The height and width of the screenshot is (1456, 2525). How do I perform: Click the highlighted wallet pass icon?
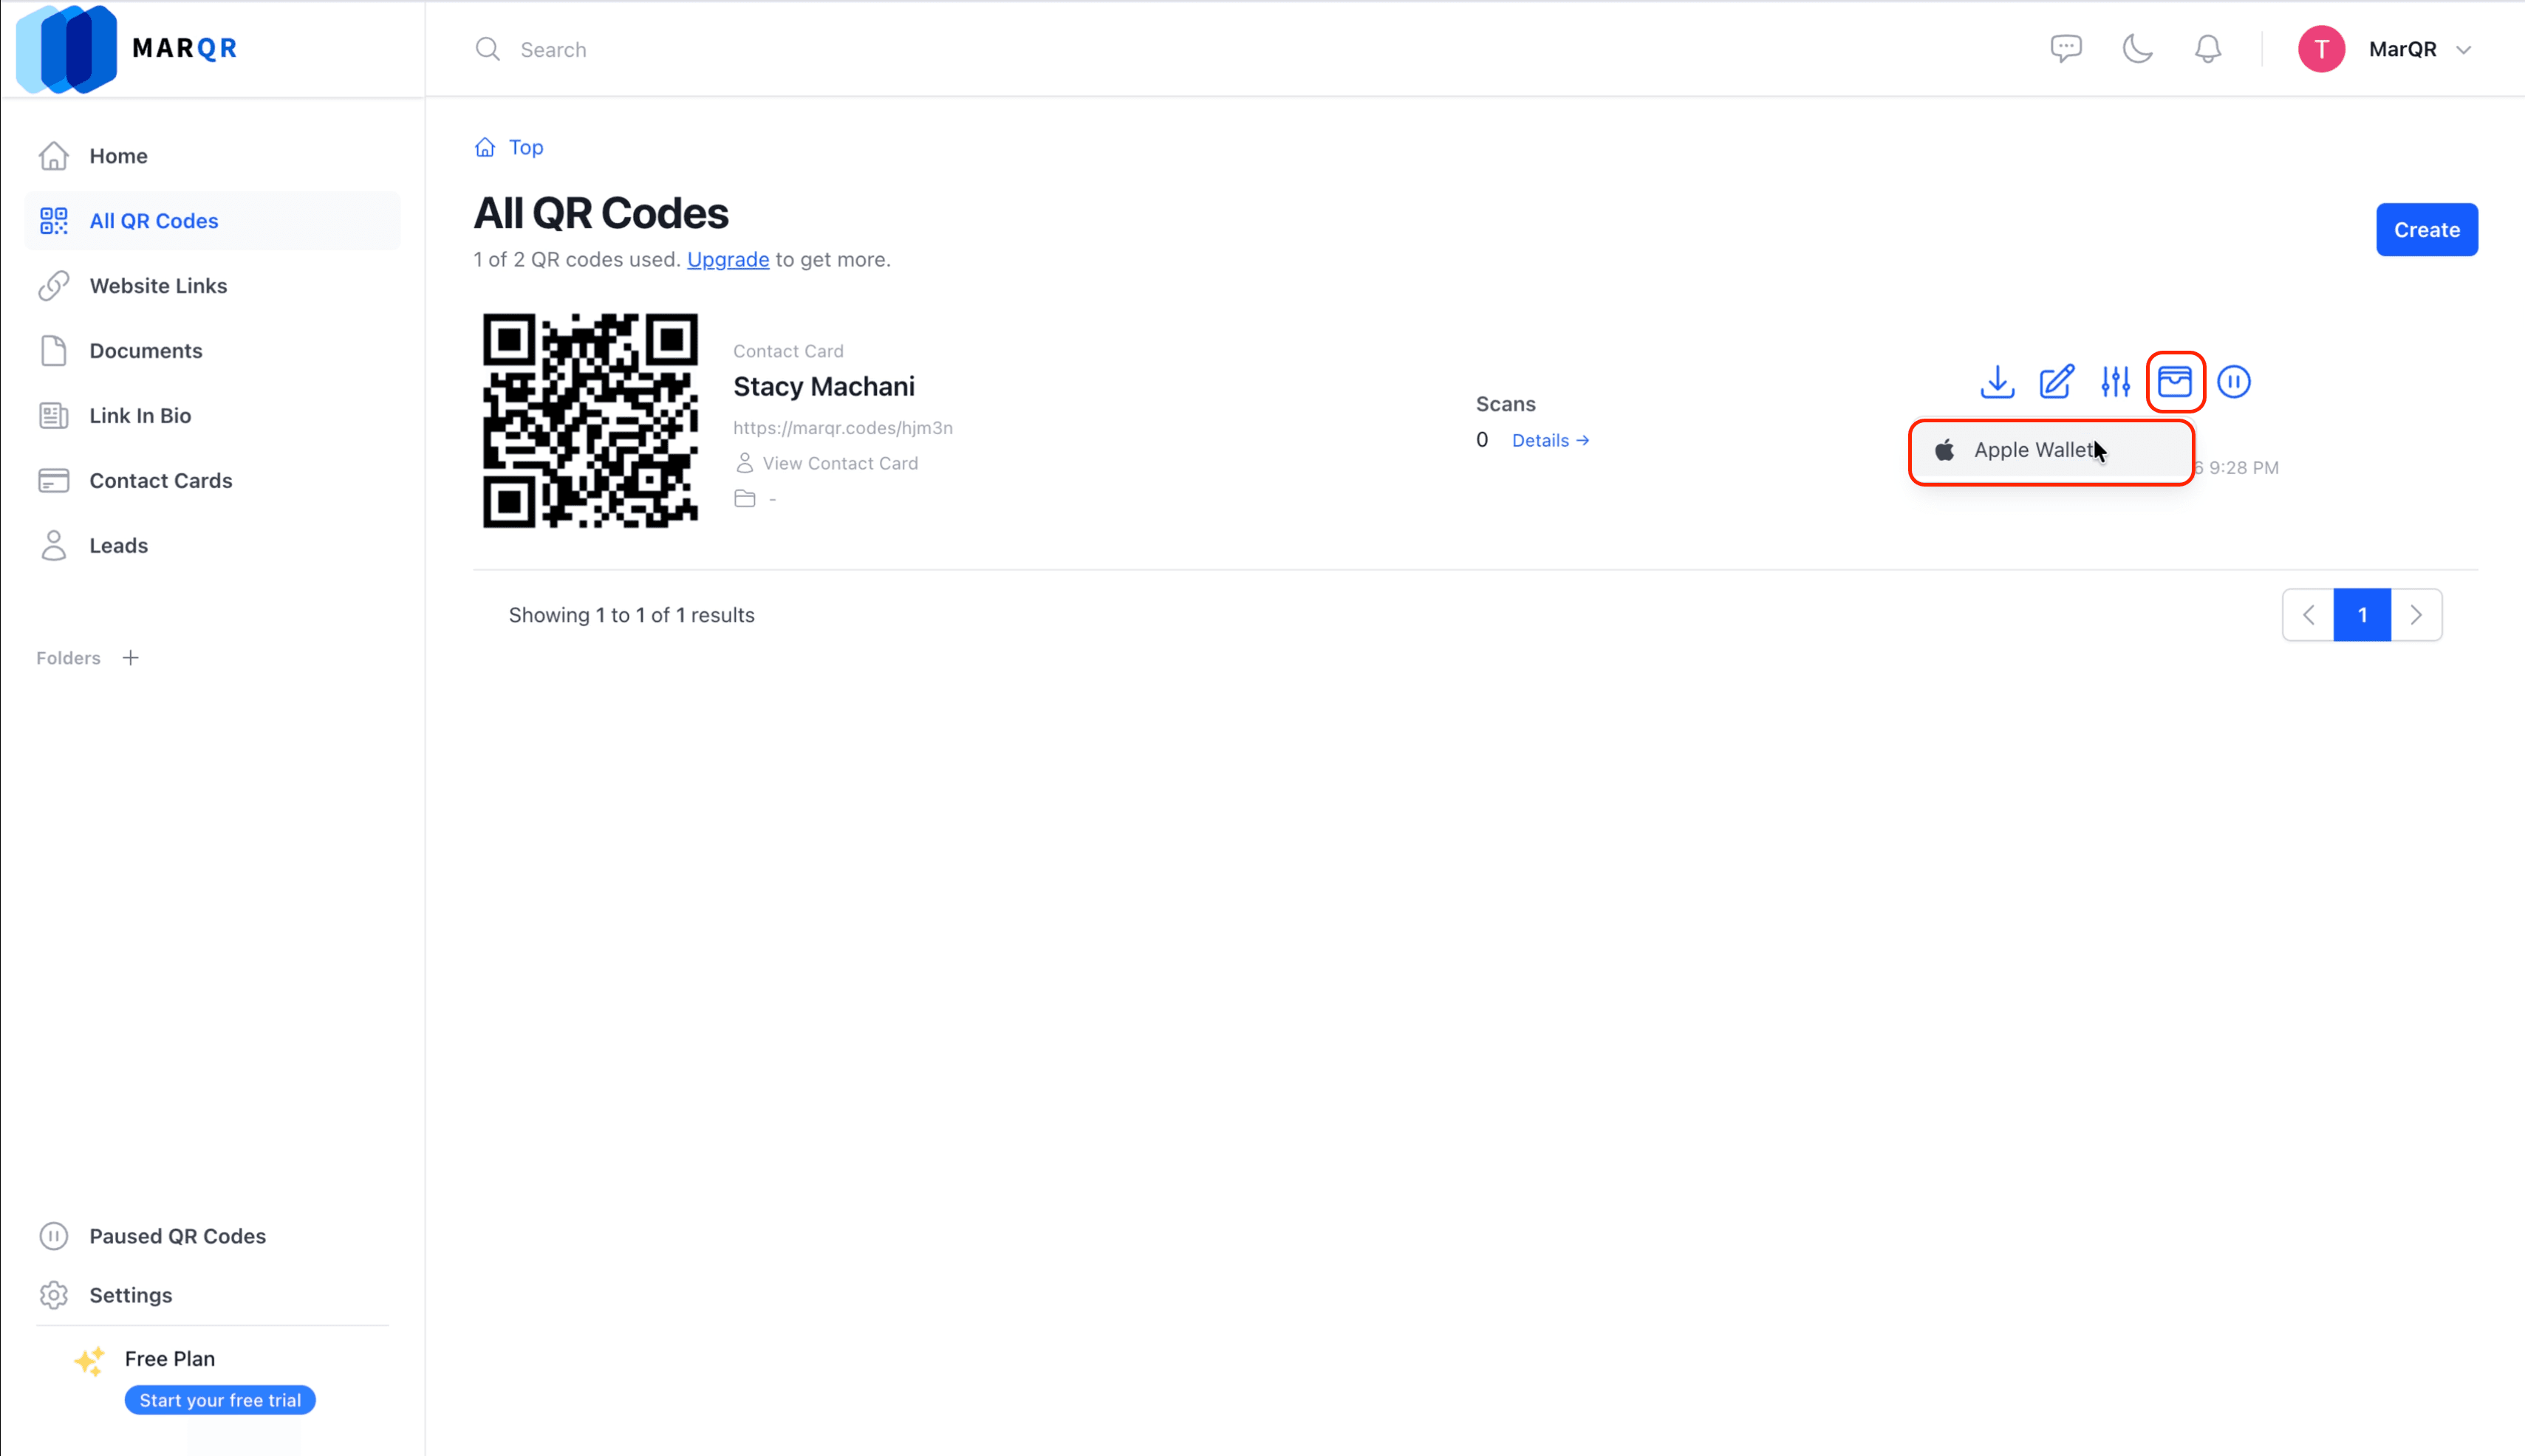(x=2175, y=381)
